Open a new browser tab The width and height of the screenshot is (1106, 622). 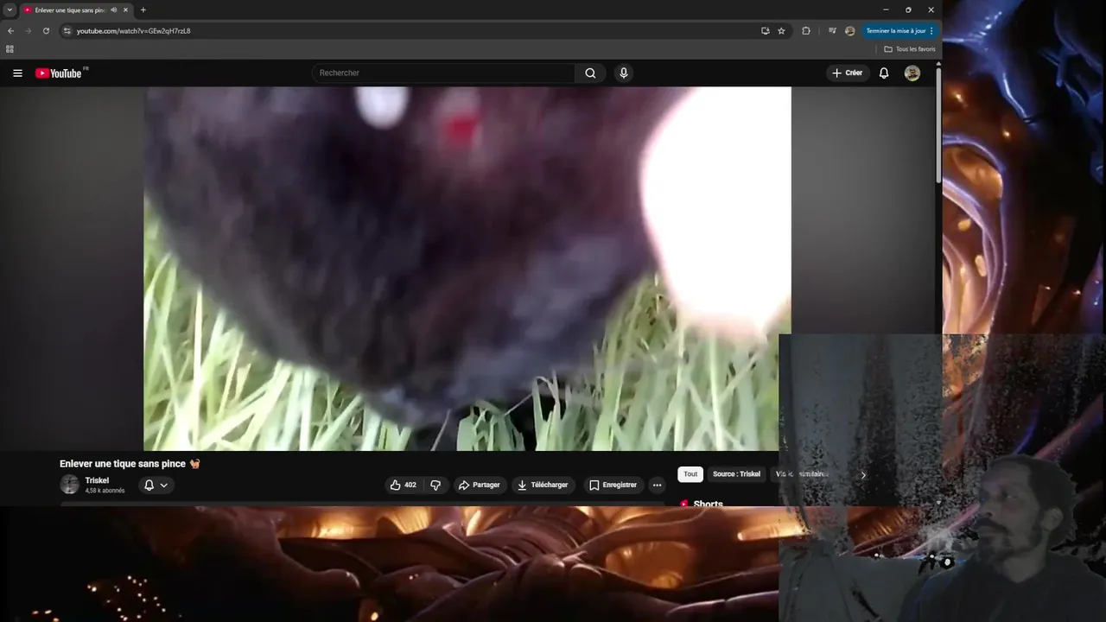point(143,10)
